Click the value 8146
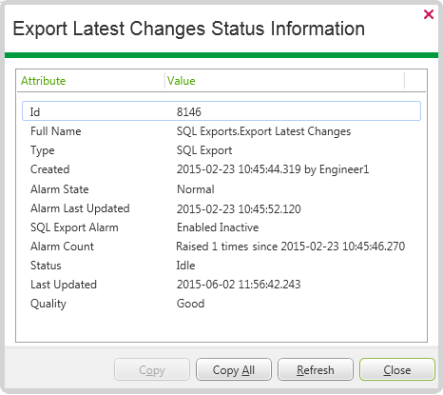This screenshot has width=443, height=395. pyautogui.click(x=189, y=112)
